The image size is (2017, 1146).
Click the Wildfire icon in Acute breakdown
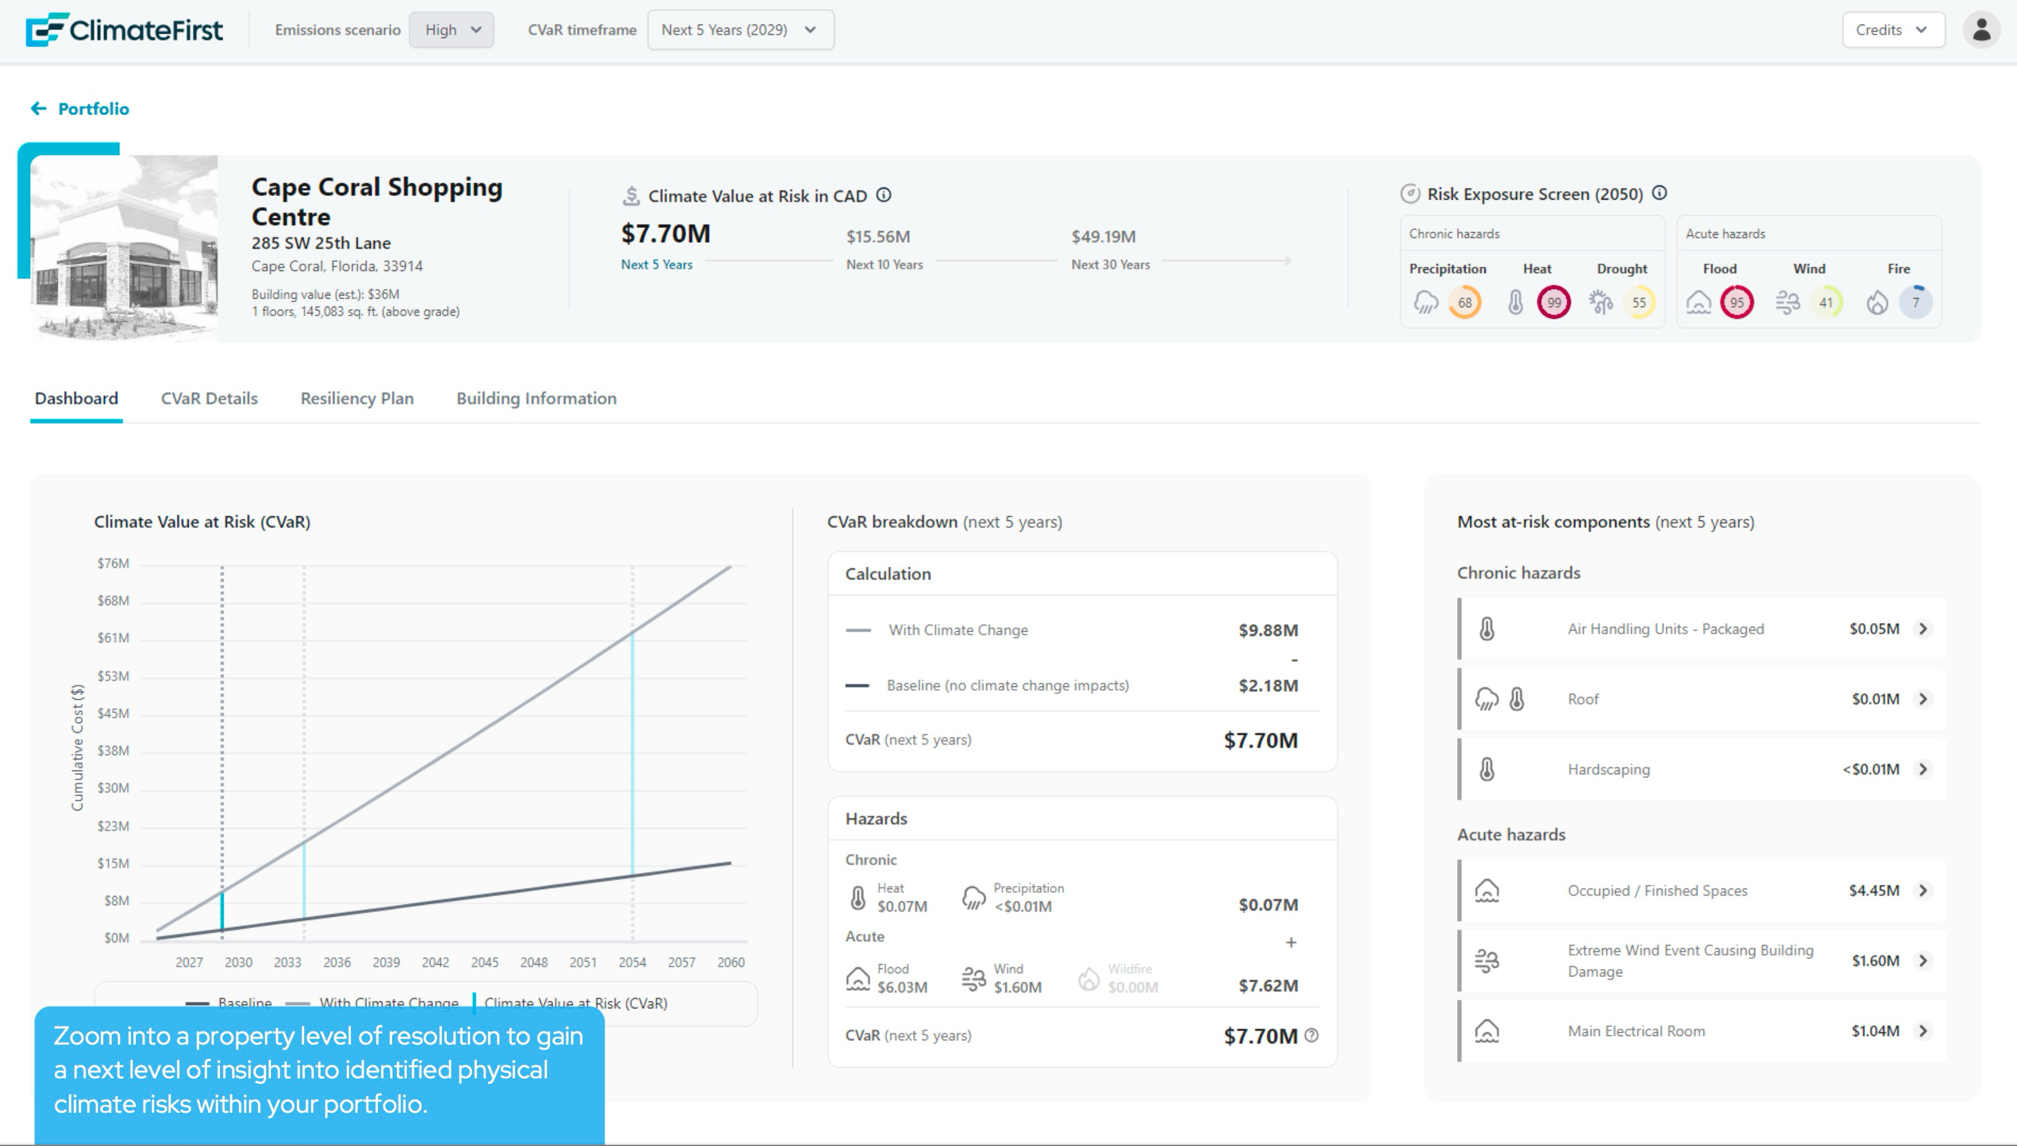(x=1089, y=978)
